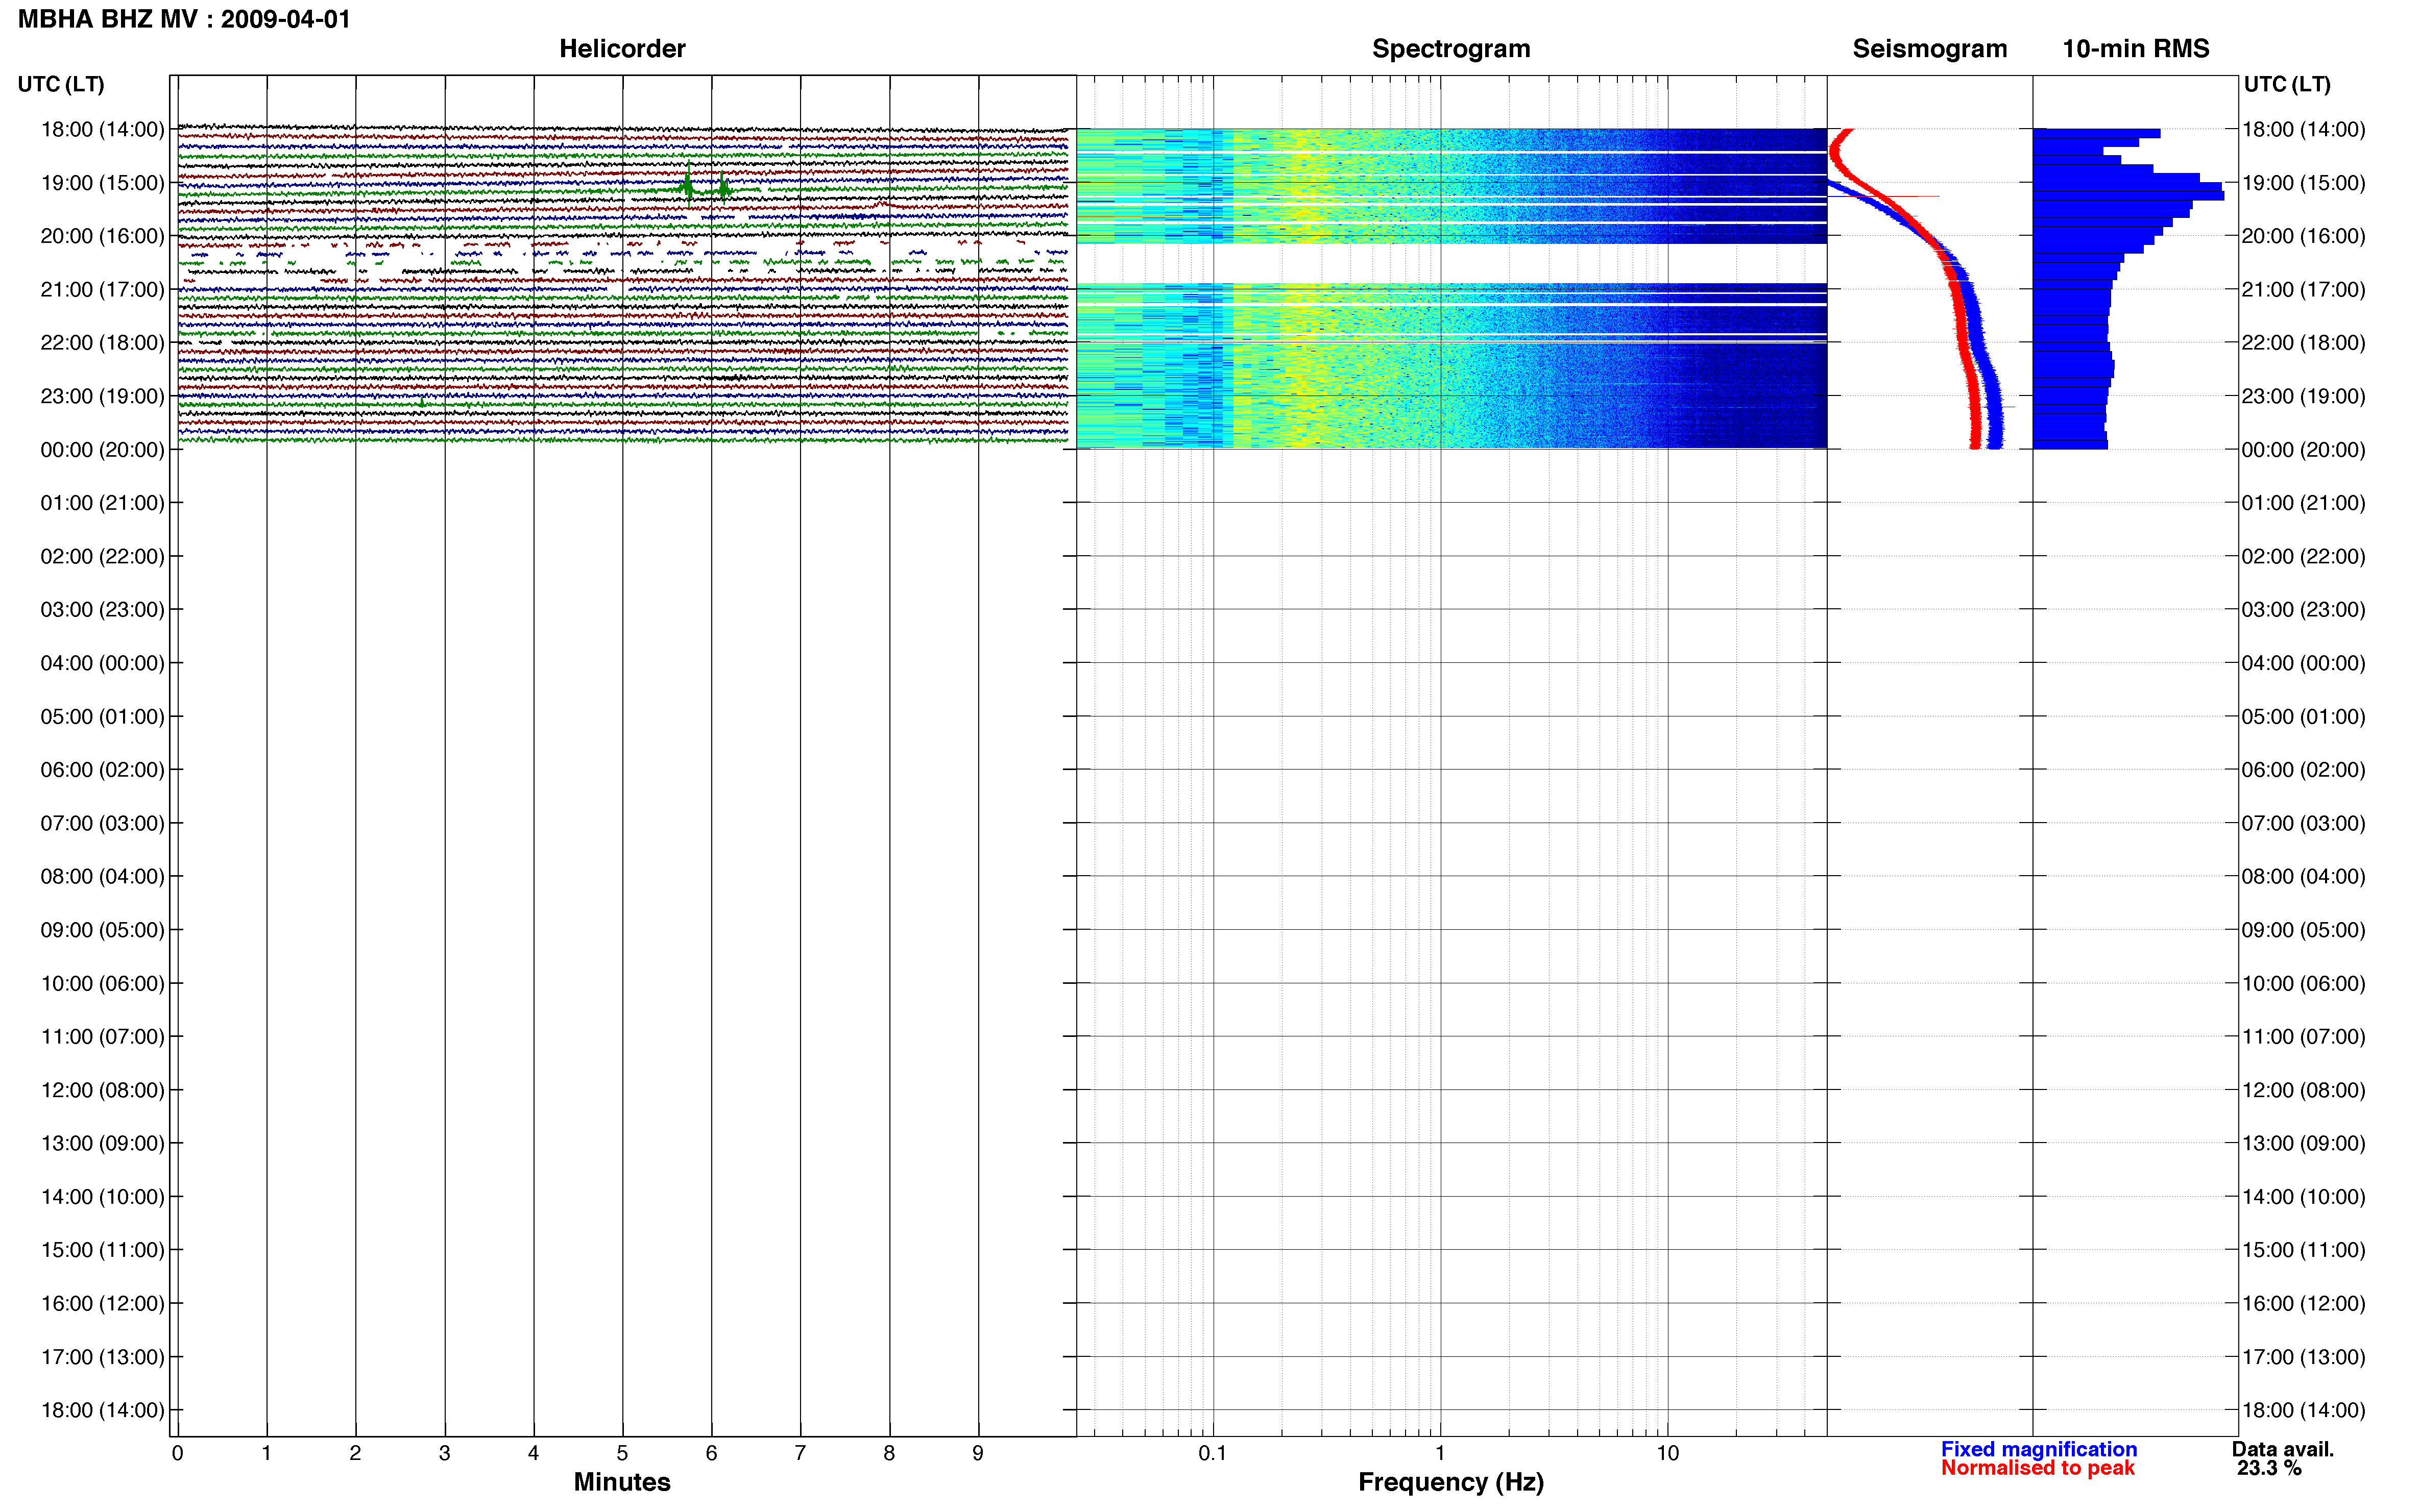Screen dimensions: 2420x1512
Task: Click the 'Normalised to peak' legend text
Action: pyautogui.click(x=2038, y=1468)
